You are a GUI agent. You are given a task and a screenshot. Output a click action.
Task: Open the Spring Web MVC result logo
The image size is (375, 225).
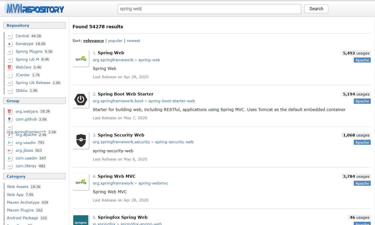(x=81, y=182)
